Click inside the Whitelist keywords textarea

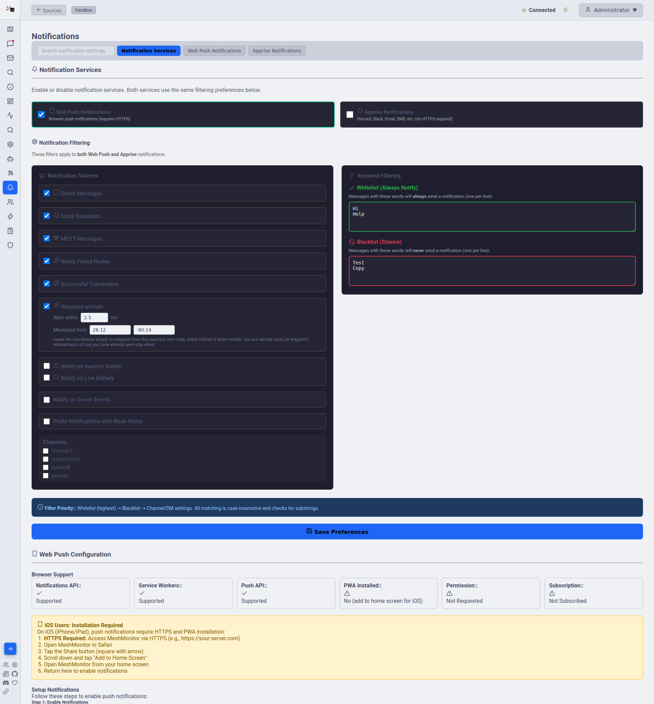pos(492,217)
